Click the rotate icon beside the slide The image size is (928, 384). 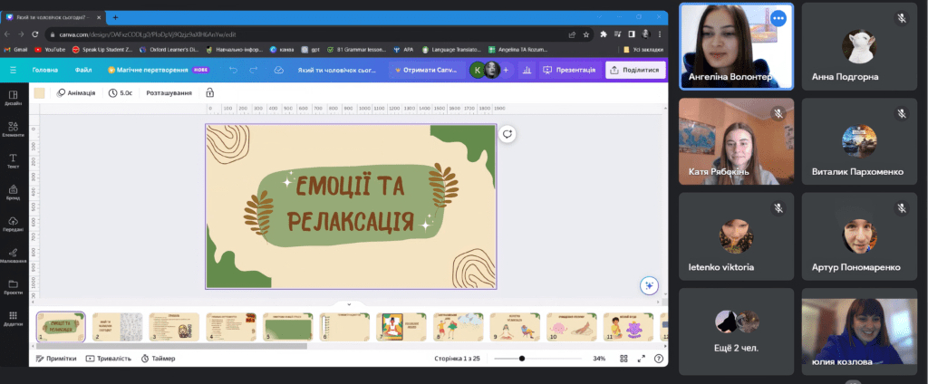click(507, 133)
